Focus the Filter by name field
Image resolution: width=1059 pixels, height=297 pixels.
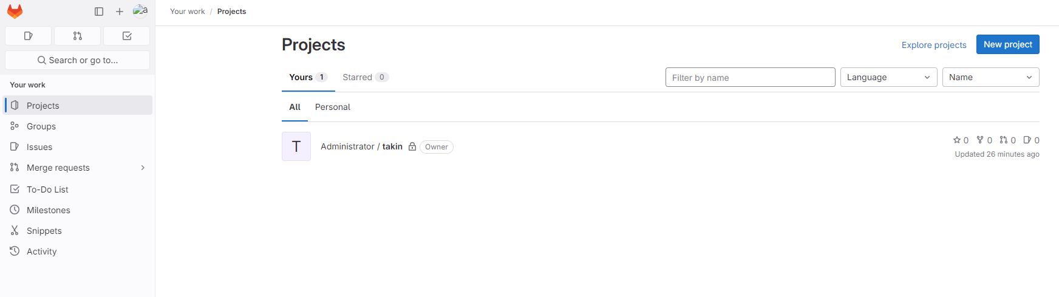750,77
